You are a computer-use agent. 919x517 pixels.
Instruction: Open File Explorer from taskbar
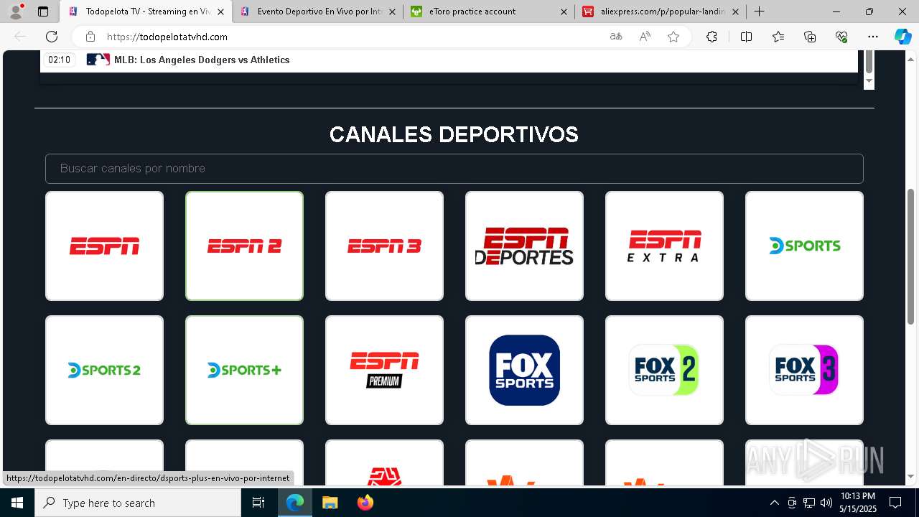(330, 503)
